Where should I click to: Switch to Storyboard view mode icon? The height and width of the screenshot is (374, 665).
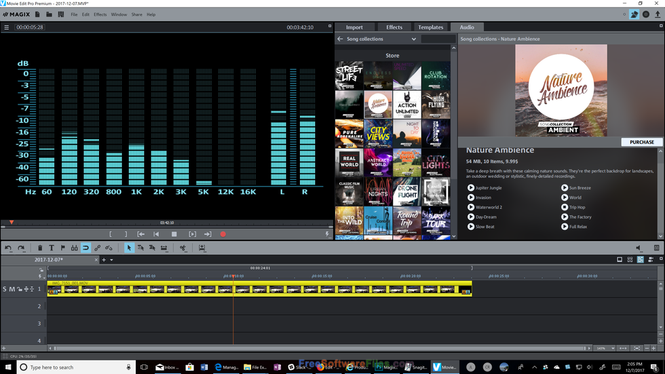(620, 259)
